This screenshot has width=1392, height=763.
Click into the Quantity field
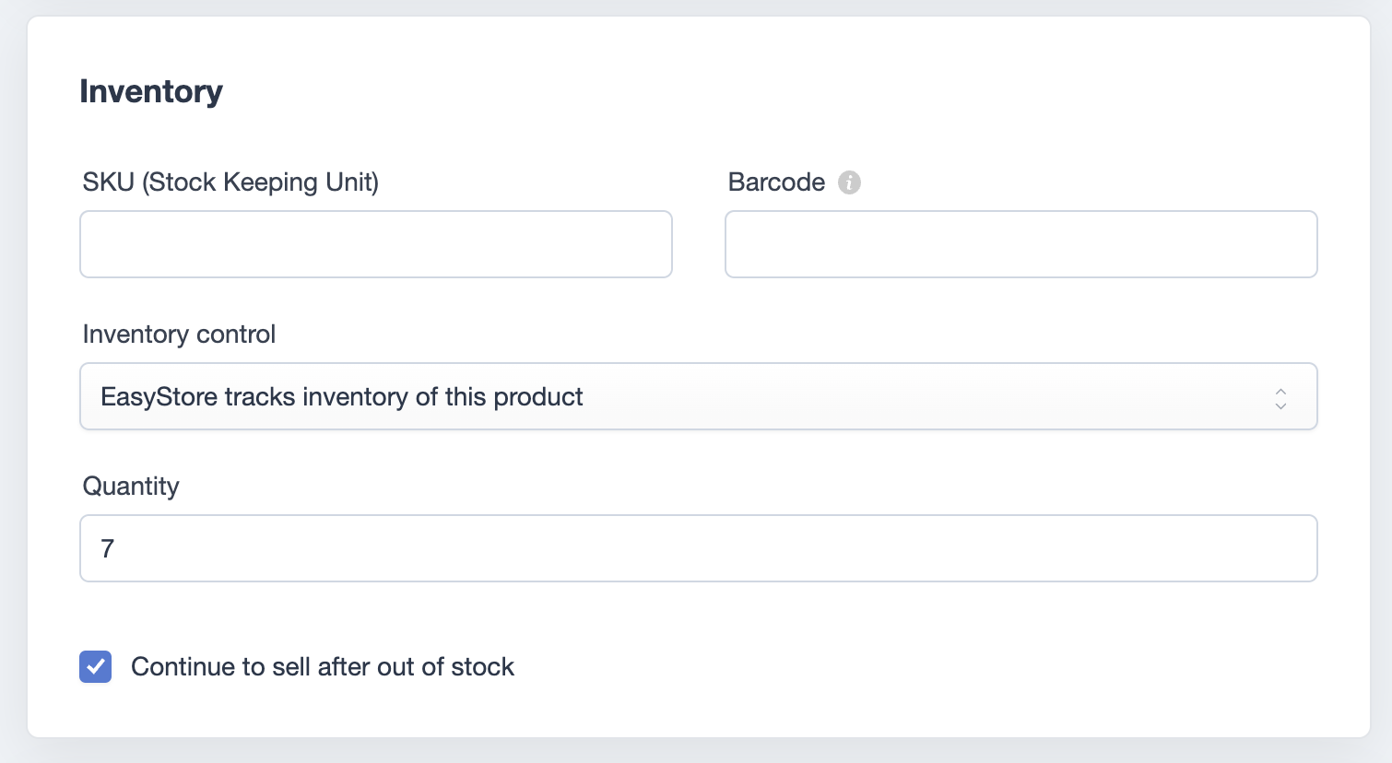[699, 548]
